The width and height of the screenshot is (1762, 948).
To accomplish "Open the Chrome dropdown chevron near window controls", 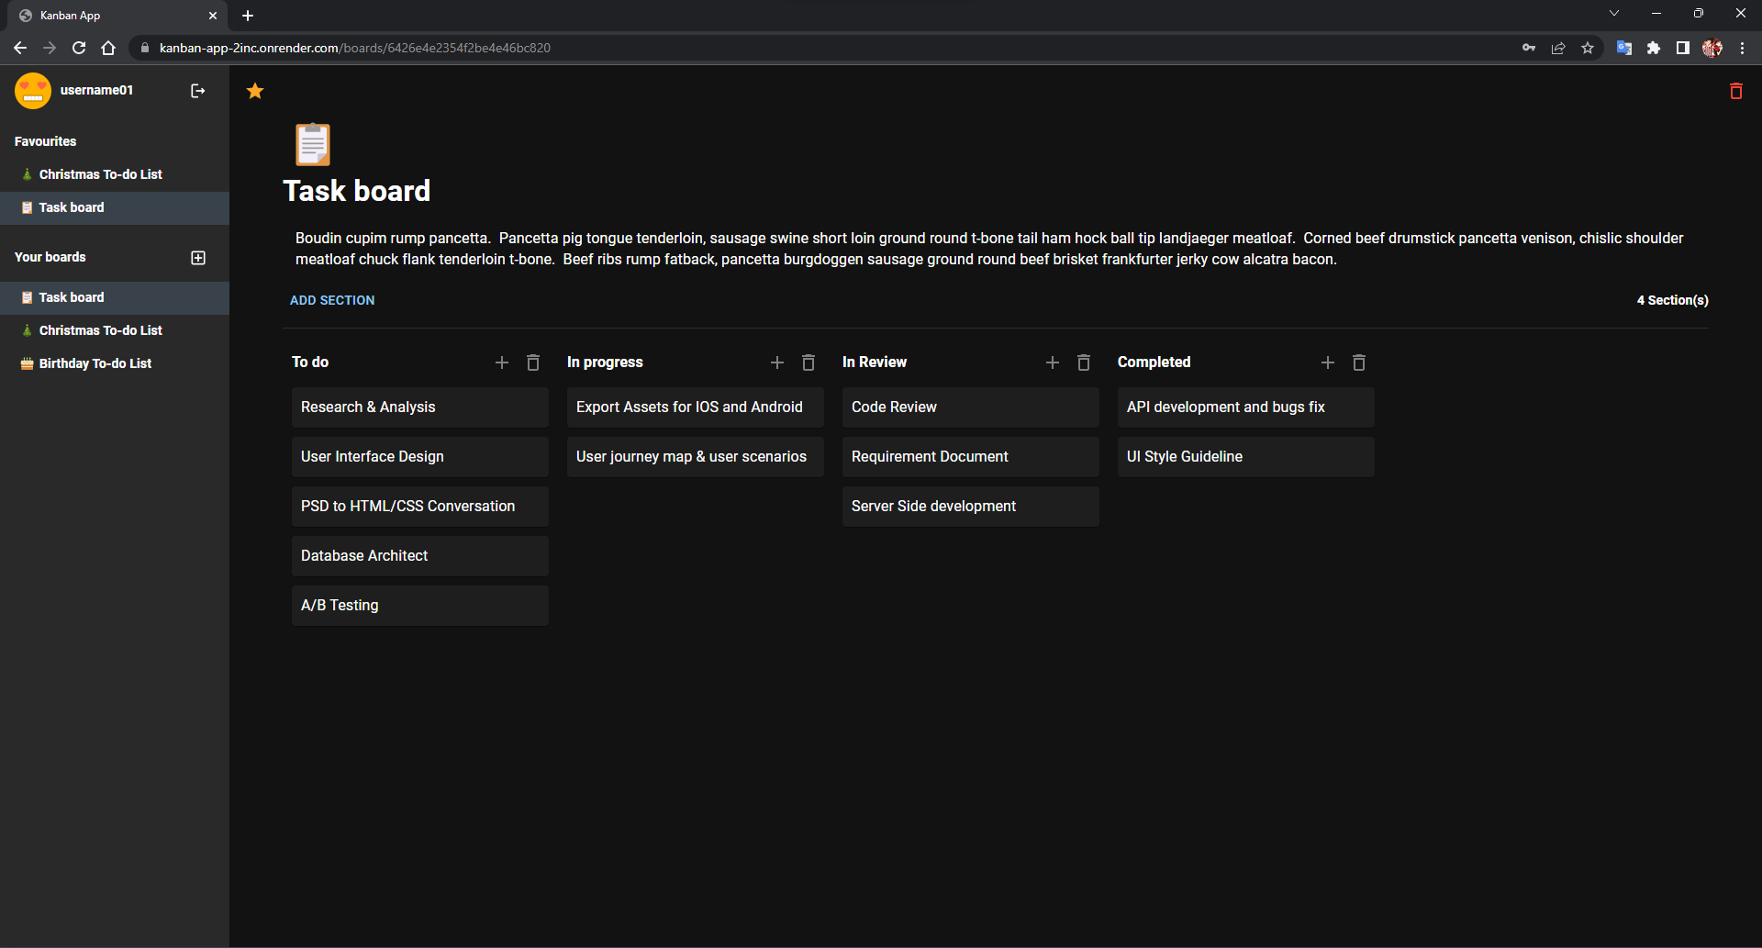I will pyautogui.click(x=1614, y=13).
